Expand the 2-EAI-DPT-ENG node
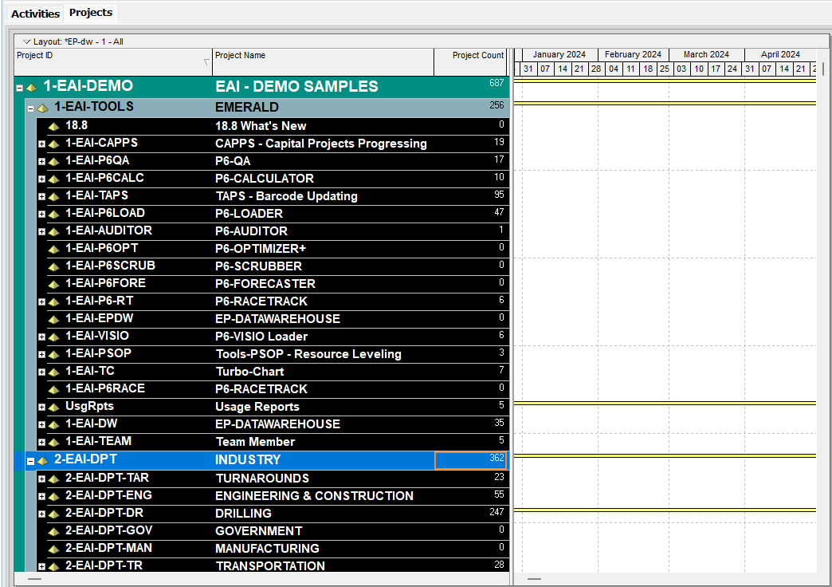The width and height of the screenshot is (832, 587). [x=41, y=497]
